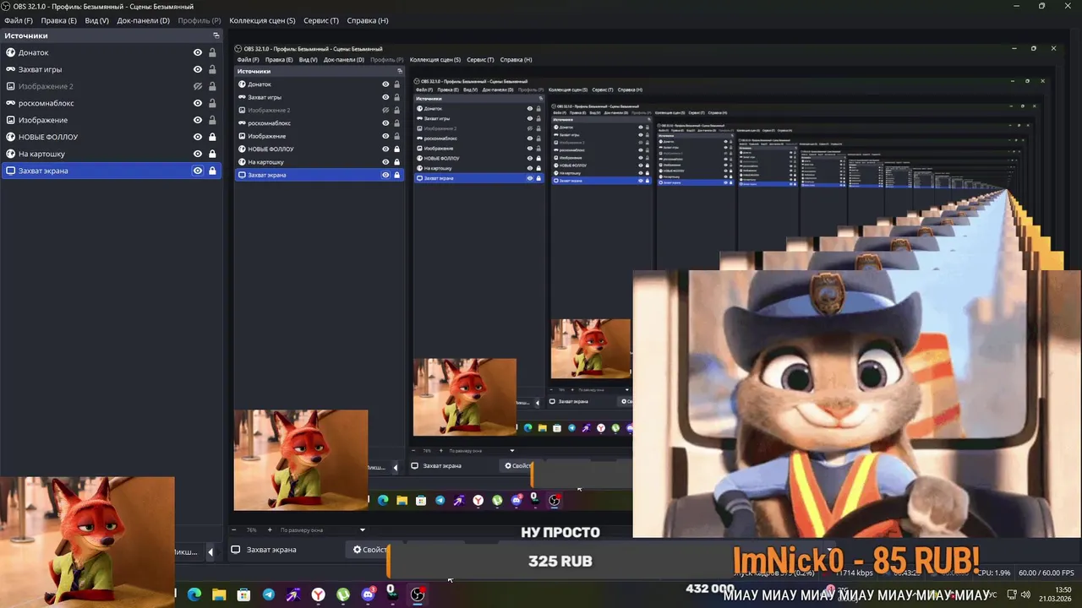Open Коллекция сцен (S) menu in largest mirrored OBS window
This screenshot has height=608, width=1082.
coord(435,60)
